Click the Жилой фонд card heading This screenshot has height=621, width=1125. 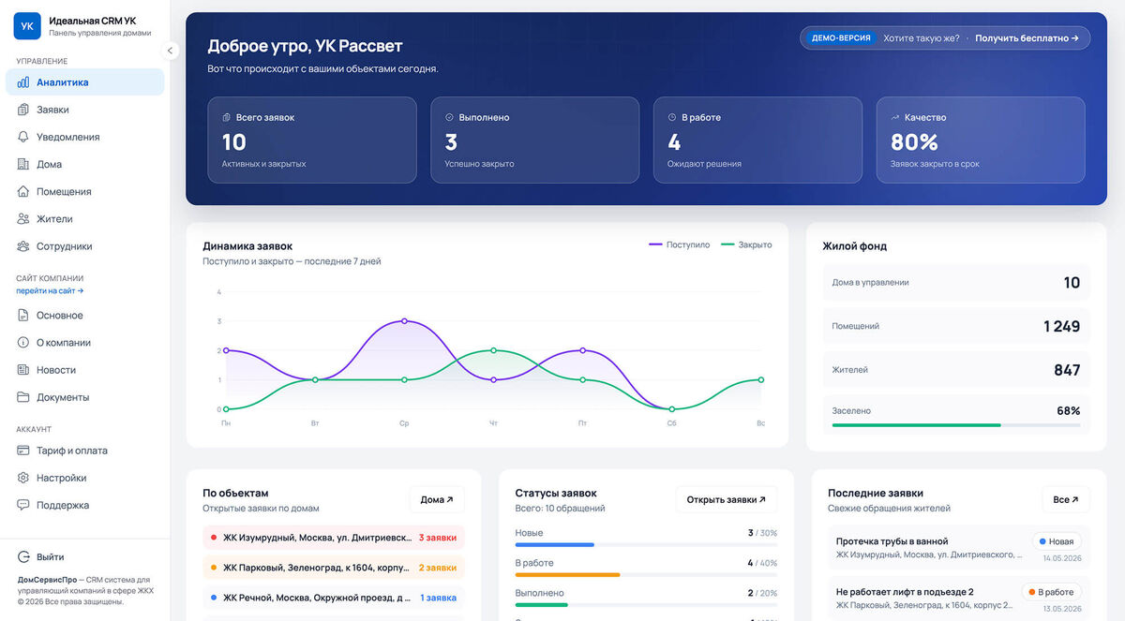855,246
